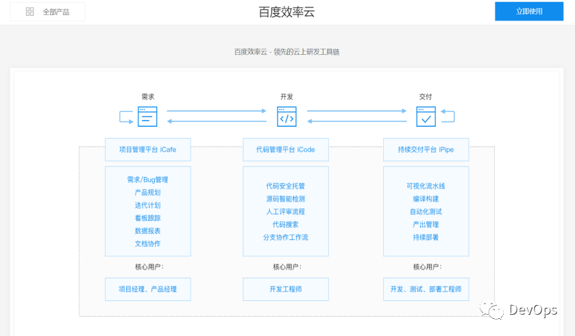
Task: Click 自动化测试 text
Action: [426, 212]
